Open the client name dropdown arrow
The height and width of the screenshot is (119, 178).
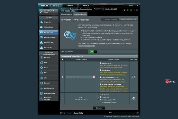pyautogui.click(x=94, y=77)
